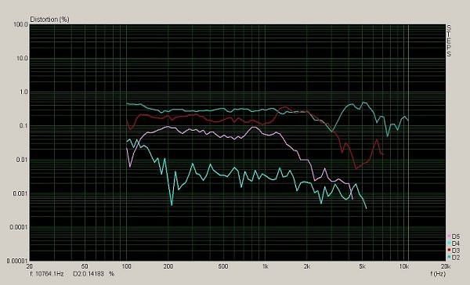Click the '20' frequency axis label
The image size is (470, 285).
(30, 266)
